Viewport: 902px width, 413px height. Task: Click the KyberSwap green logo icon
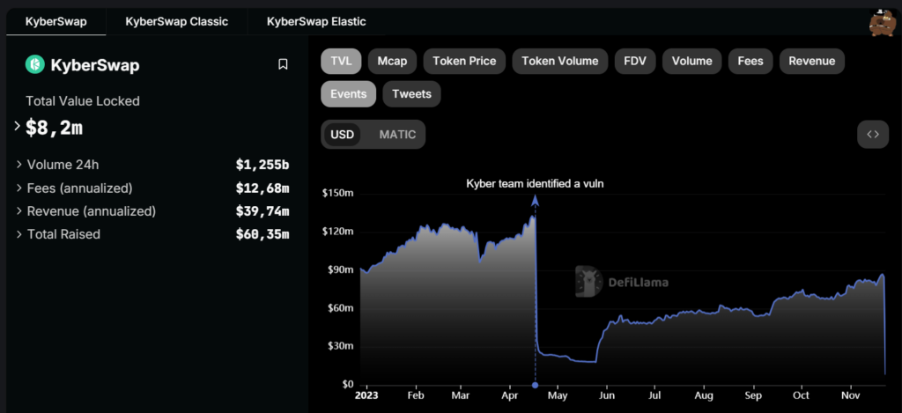coord(35,65)
